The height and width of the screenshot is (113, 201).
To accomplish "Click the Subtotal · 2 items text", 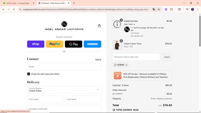I will [x=121, y=85].
